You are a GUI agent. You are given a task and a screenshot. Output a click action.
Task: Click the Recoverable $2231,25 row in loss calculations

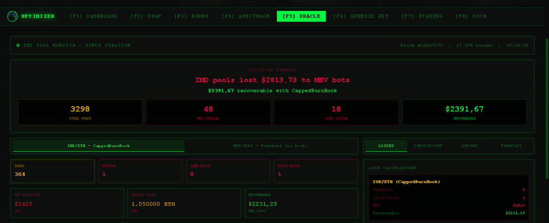click(449, 213)
